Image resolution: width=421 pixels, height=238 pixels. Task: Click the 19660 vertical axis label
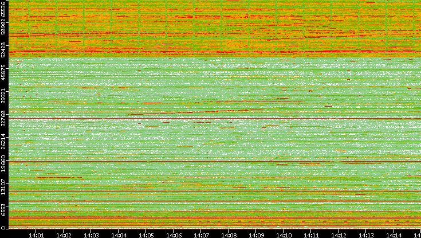click(x=3, y=163)
